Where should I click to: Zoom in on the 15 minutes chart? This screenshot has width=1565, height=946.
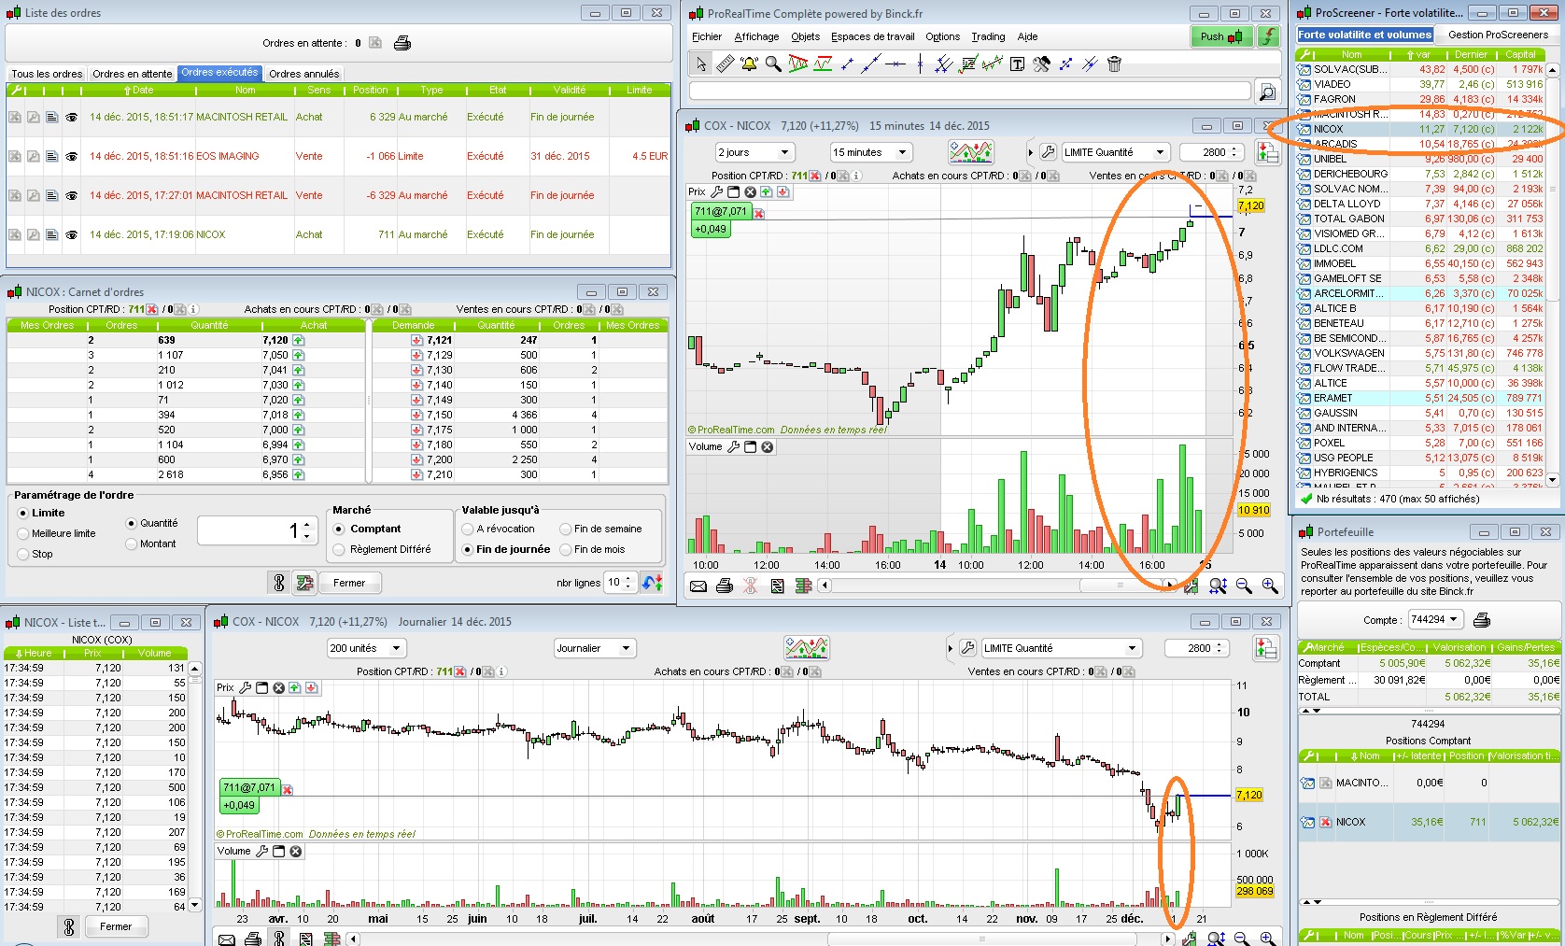(1270, 586)
